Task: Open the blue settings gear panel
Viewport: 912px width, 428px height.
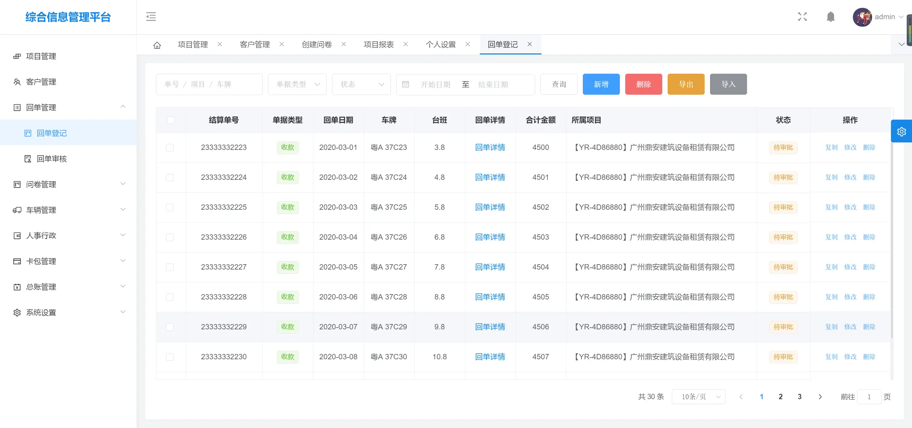Action: click(x=901, y=131)
